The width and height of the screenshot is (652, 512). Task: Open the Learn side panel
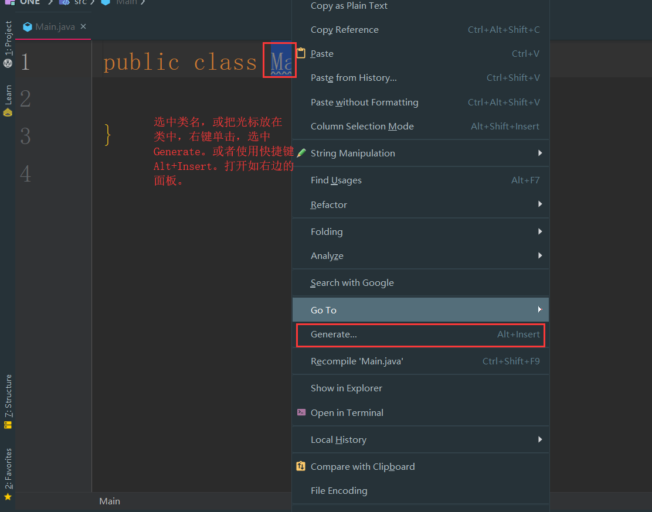click(8, 101)
